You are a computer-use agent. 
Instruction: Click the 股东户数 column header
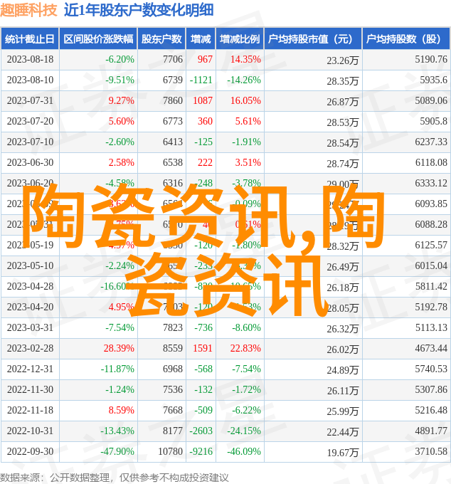coord(161,39)
